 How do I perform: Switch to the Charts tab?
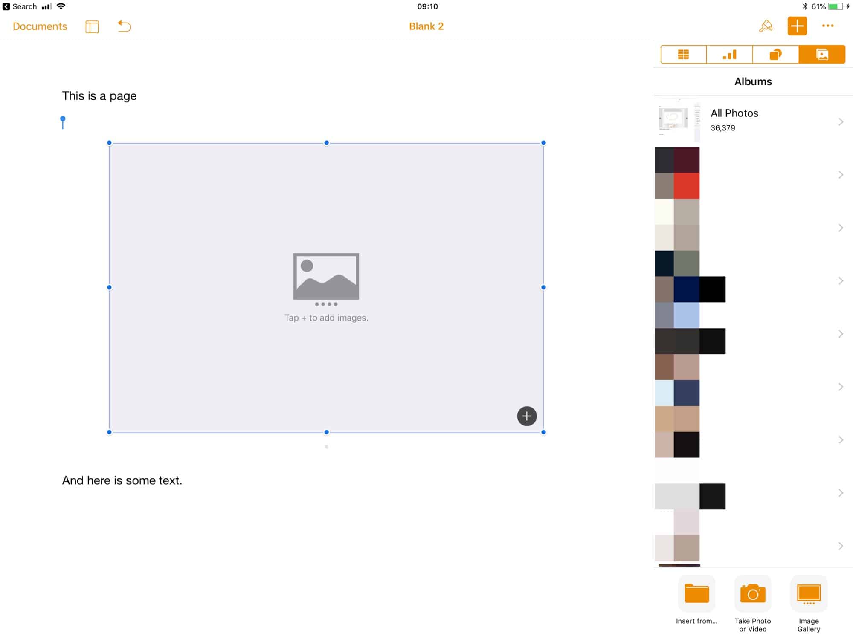[730, 54]
